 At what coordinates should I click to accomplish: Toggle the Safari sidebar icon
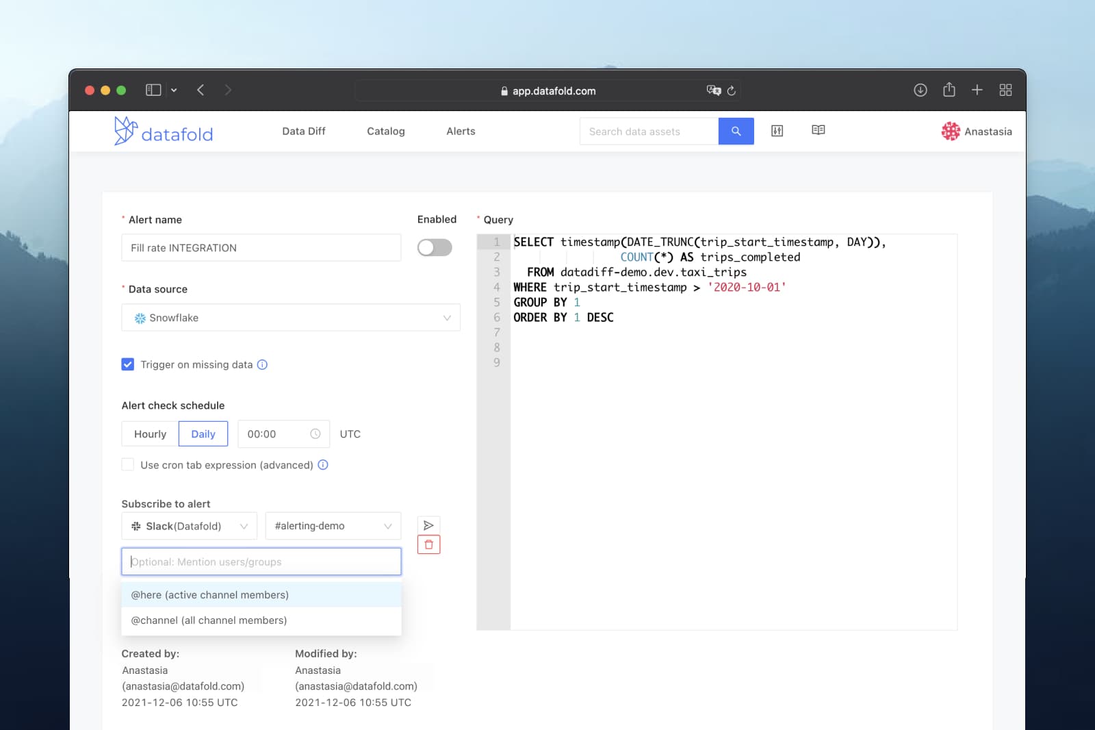[x=153, y=90]
